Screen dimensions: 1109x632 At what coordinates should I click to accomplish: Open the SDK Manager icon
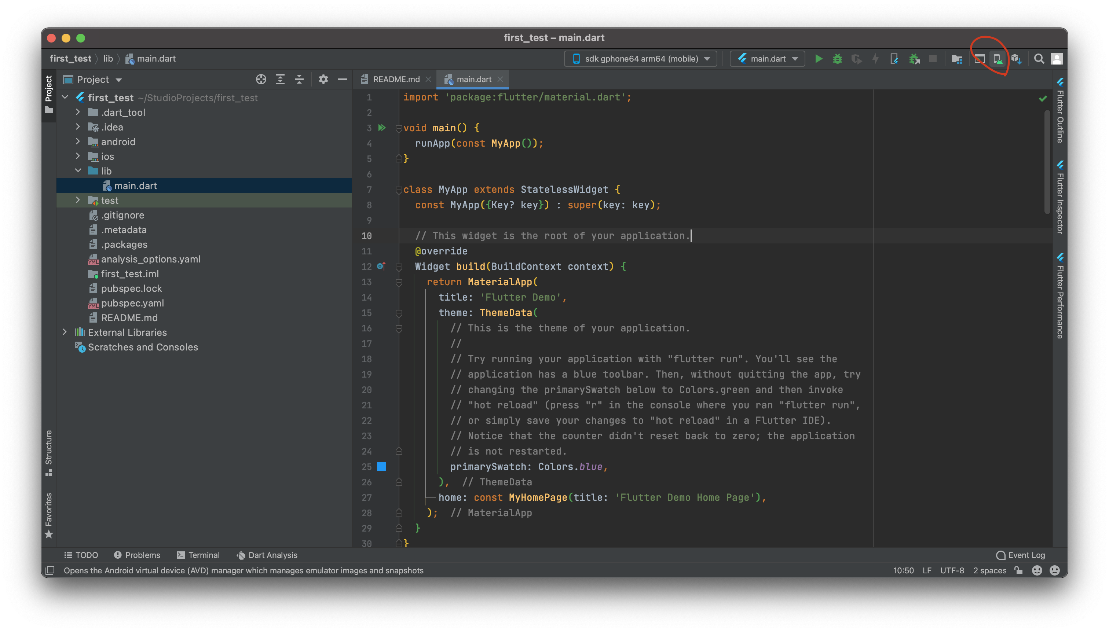1017,59
